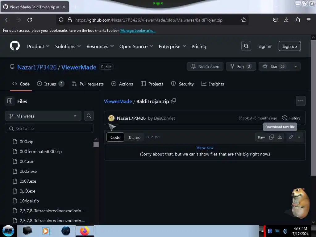Launch the media player taskbar icon
The width and height of the screenshot is (316, 237).
tap(46, 231)
